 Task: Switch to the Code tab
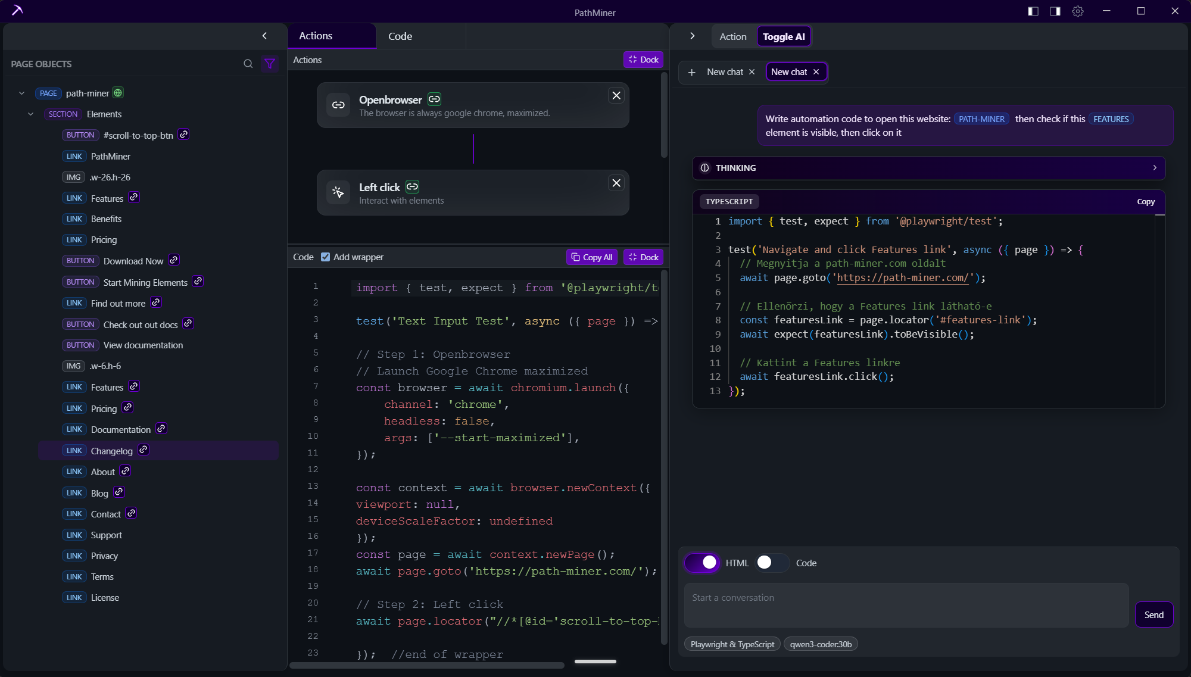(x=400, y=36)
